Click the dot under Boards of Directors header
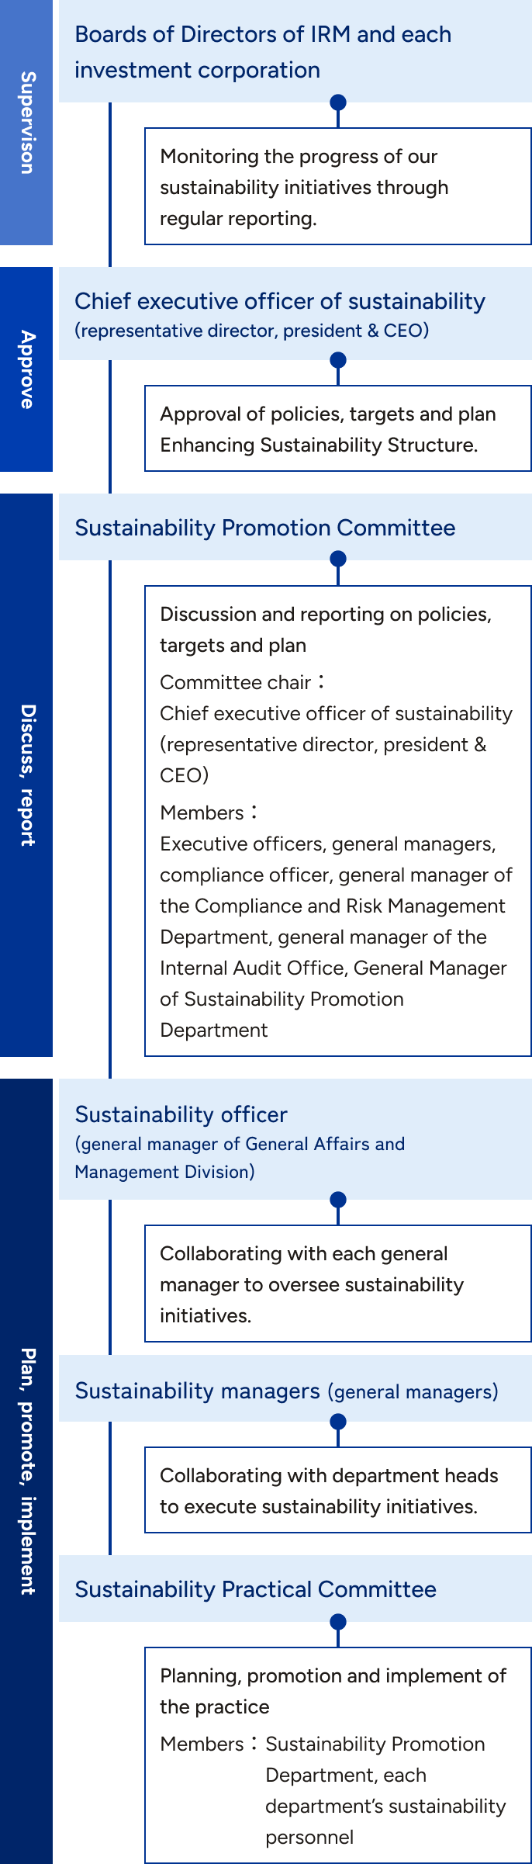532x1864 pixels. (338, 102)
